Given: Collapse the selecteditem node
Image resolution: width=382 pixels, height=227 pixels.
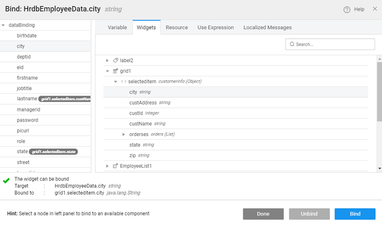Looking at the screenshot, I should [116, 82].
